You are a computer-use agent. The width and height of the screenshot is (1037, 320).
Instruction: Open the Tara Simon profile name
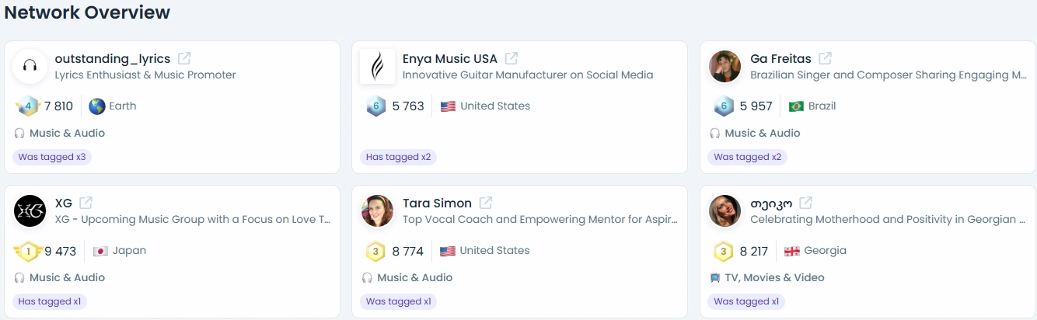pos(437,203)
